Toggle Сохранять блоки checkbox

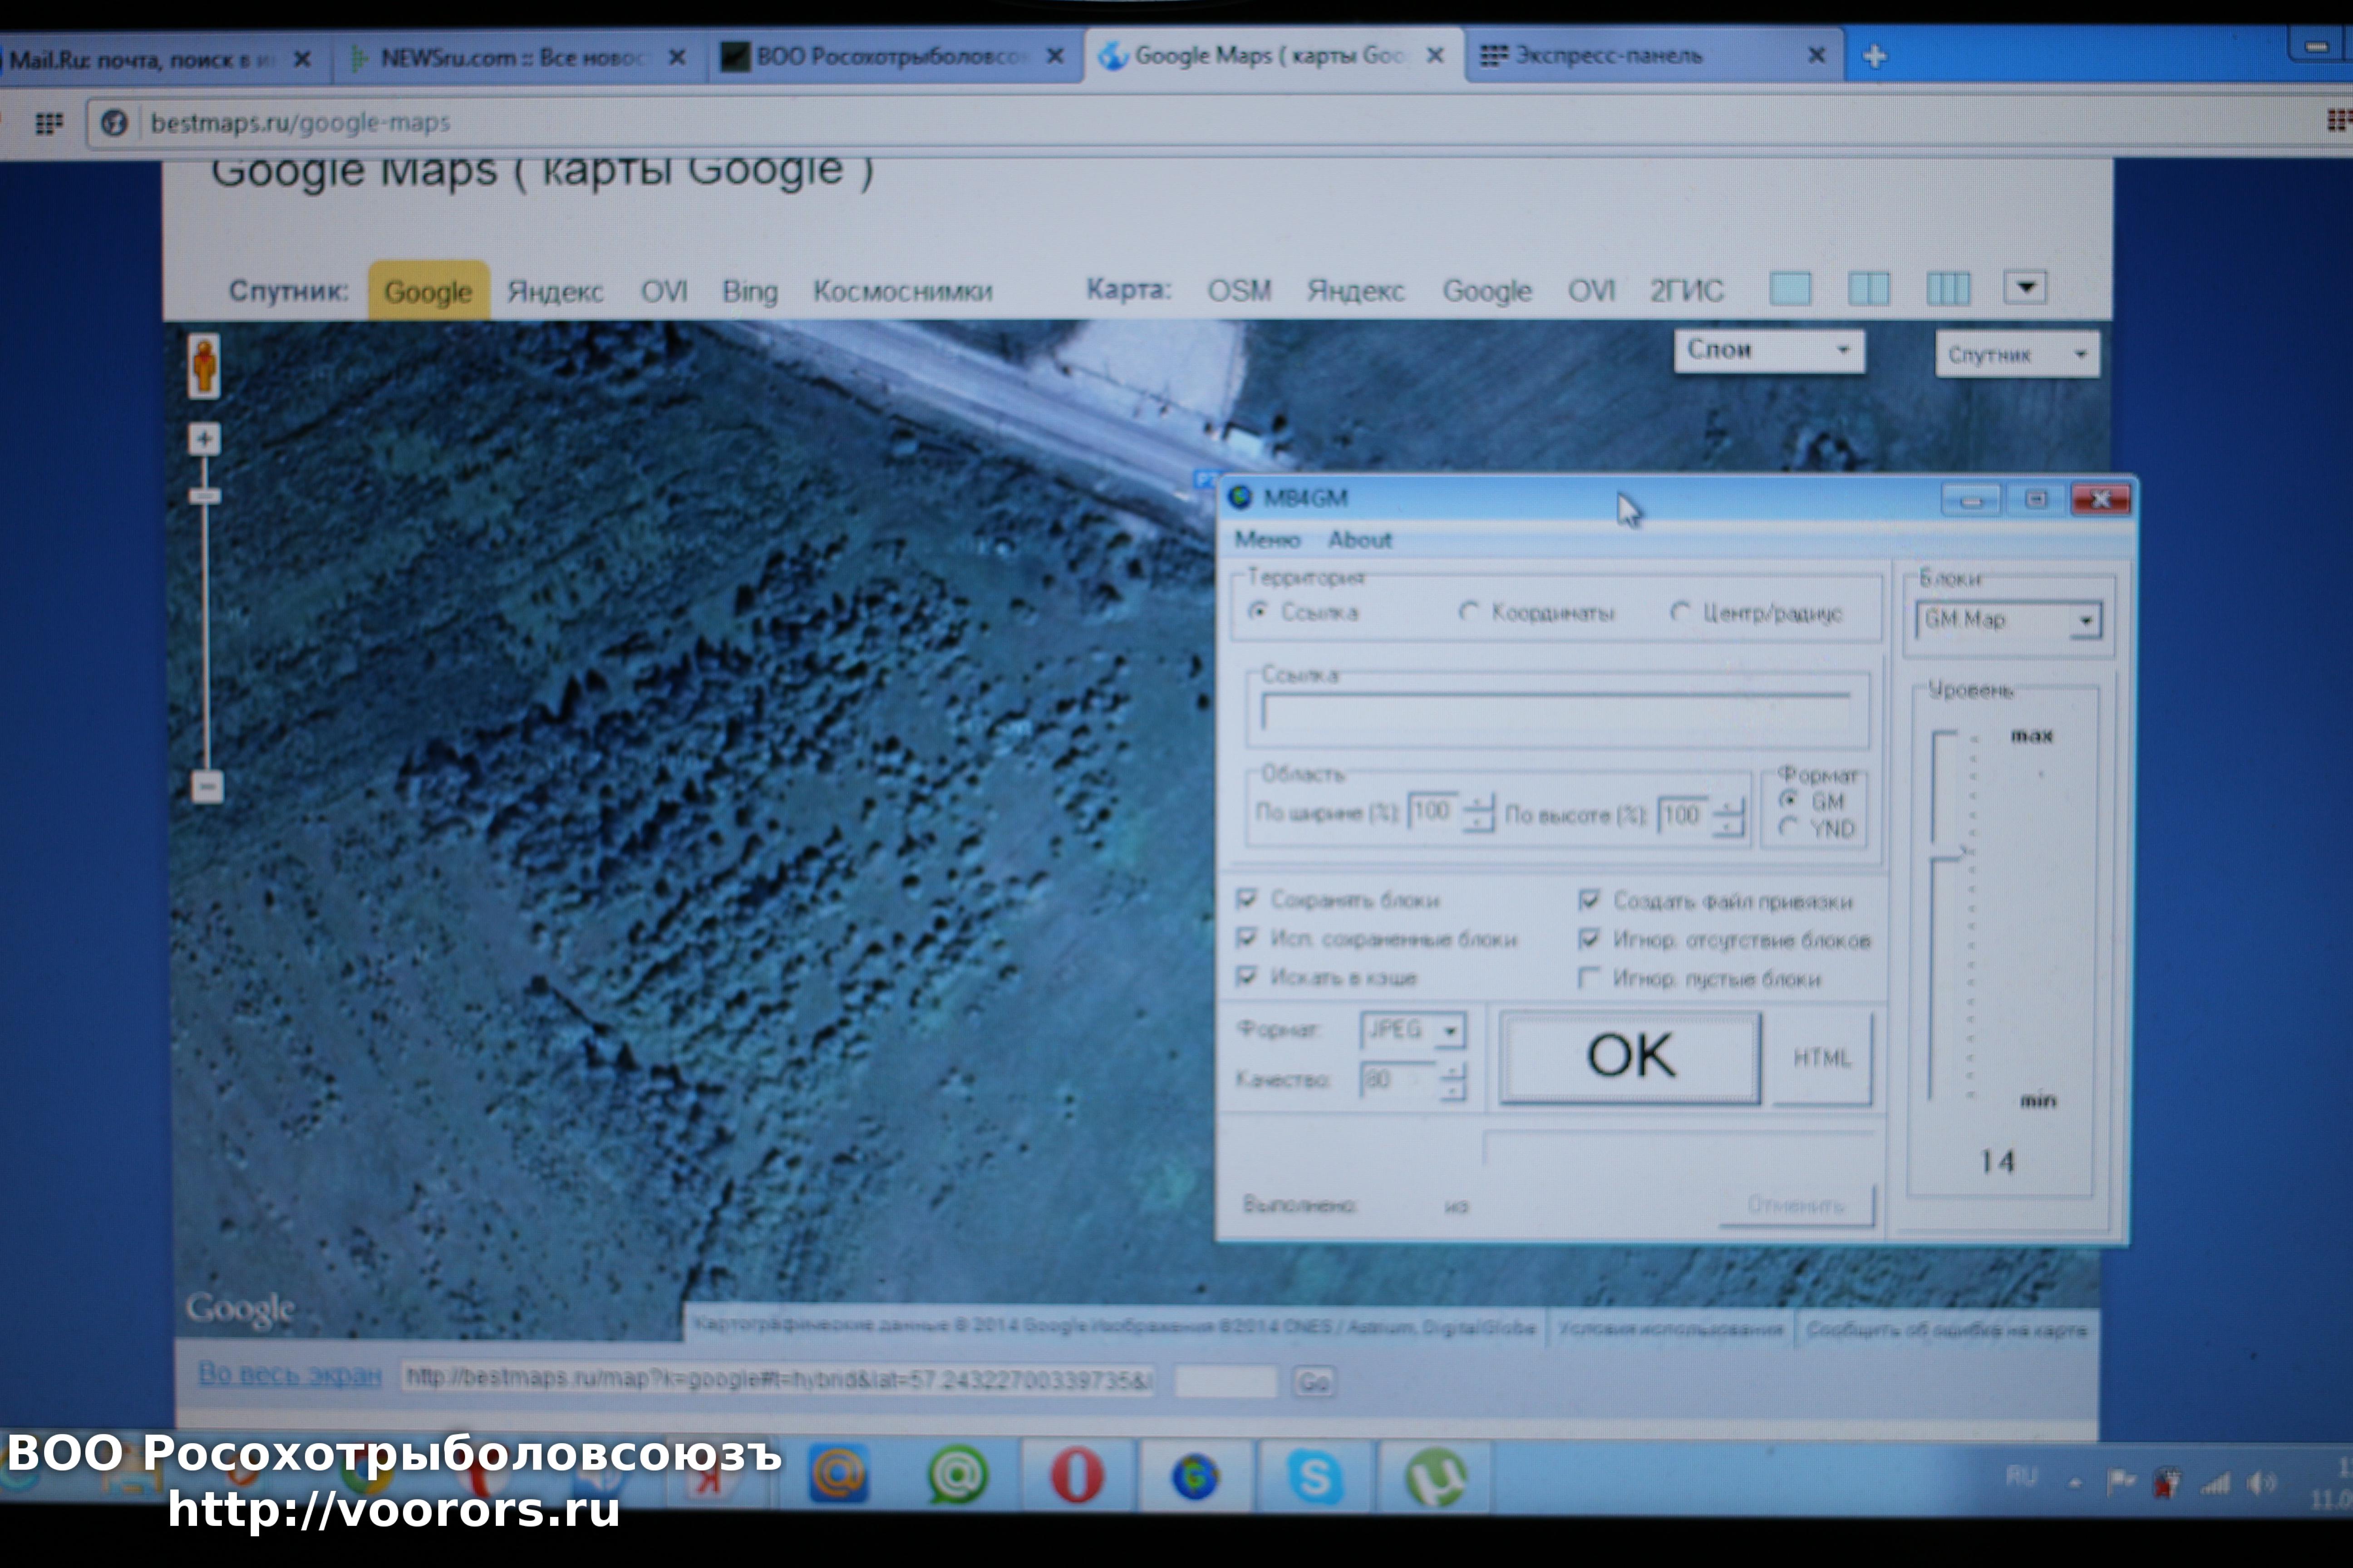point(1246,899)
